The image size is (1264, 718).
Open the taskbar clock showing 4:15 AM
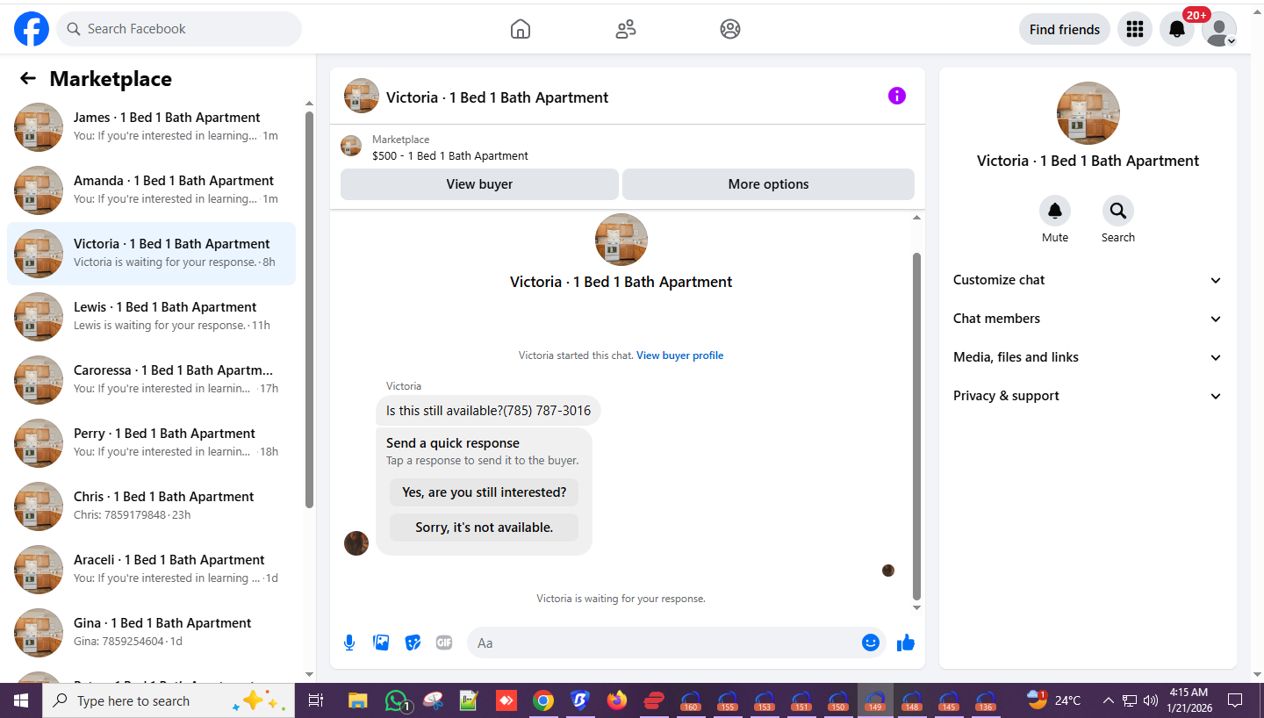tap(1189, 700)
